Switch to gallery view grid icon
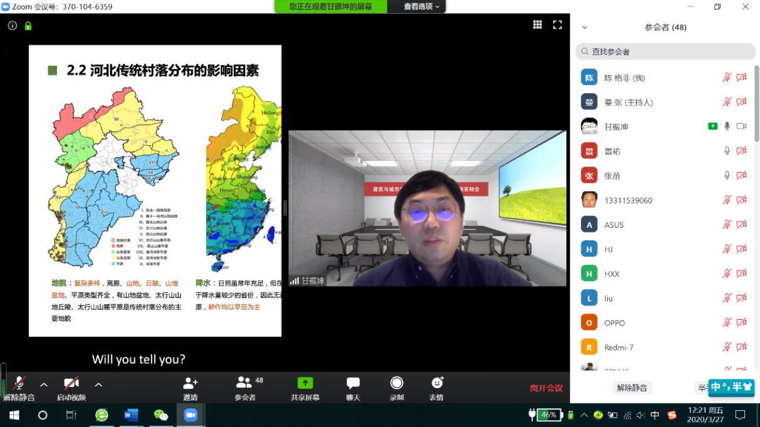 (x=537, y=25)
